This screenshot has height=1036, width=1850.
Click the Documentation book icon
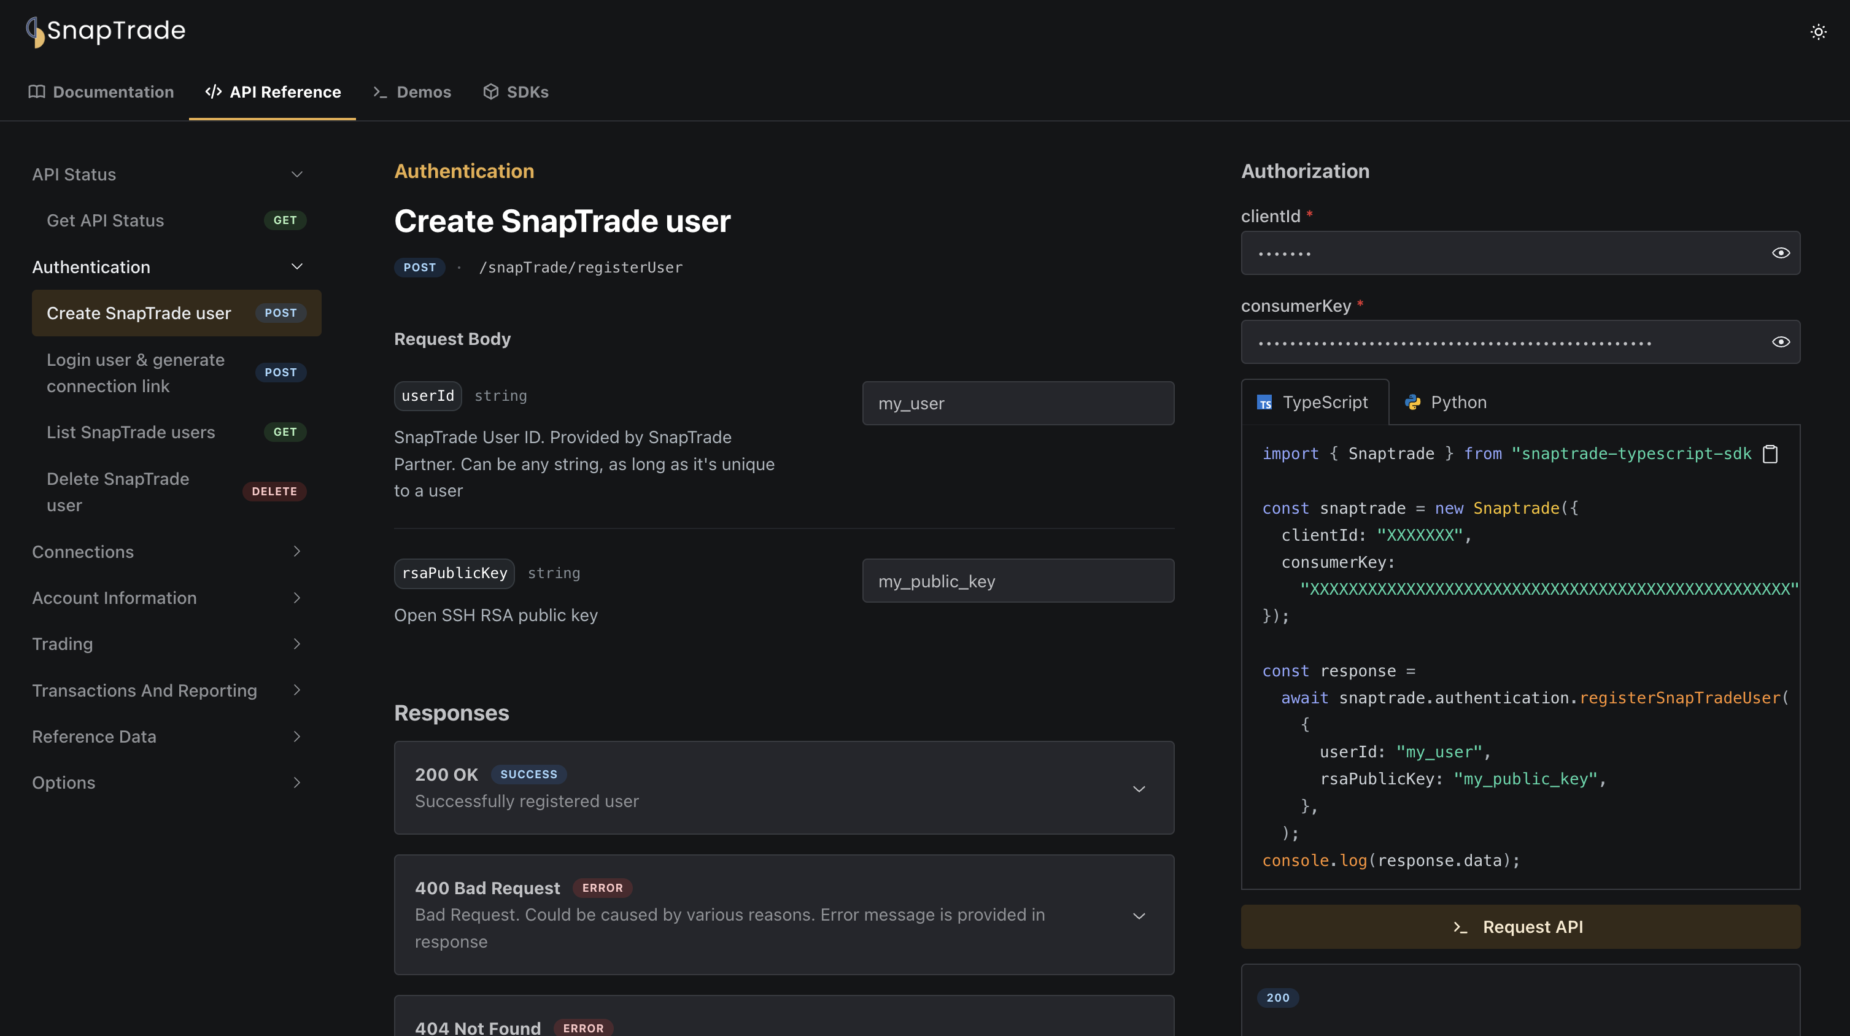[36, 90]
